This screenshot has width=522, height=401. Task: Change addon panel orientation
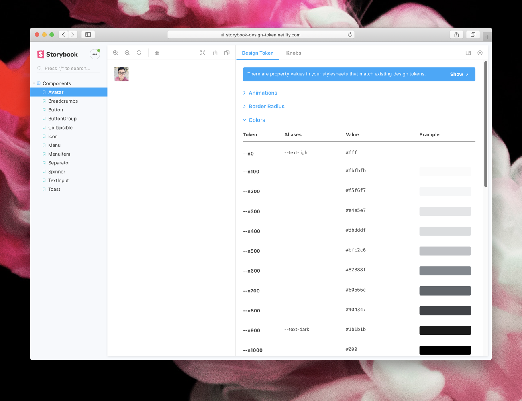click(x=468, y=53)
